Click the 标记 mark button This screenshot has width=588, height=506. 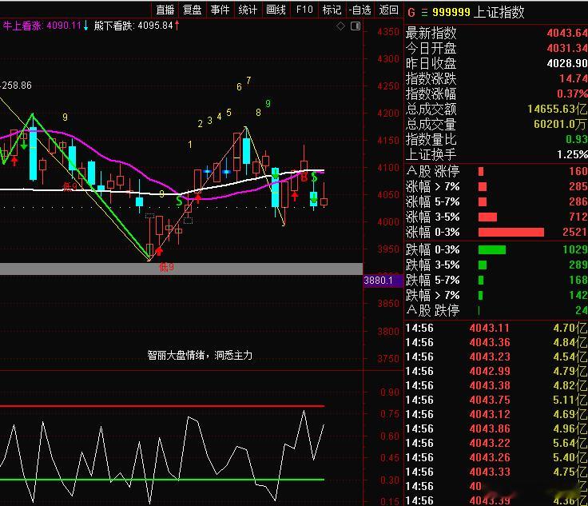click(332, 10)
